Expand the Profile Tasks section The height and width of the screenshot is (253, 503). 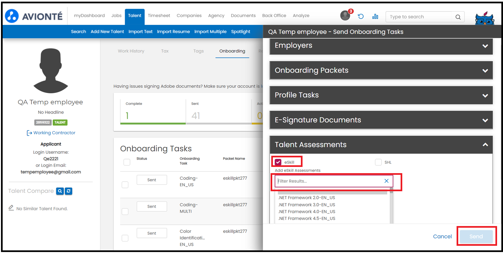pyautogui.click(x=381, y=95)
